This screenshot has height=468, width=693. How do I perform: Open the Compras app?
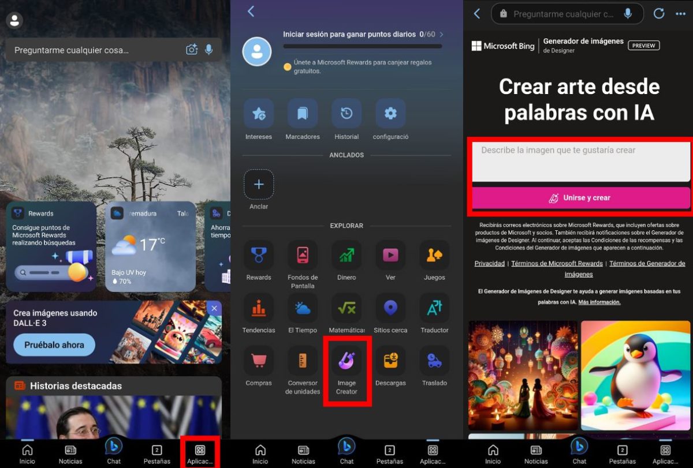pos(259,366)
